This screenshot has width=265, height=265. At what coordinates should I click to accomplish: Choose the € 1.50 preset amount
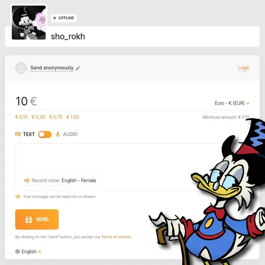[73, 117]
